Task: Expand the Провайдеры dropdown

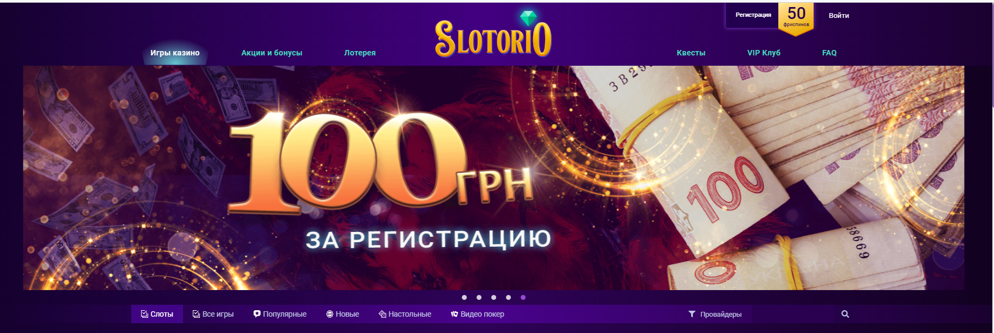Action: pyautogui.click(x=715, y=314)
